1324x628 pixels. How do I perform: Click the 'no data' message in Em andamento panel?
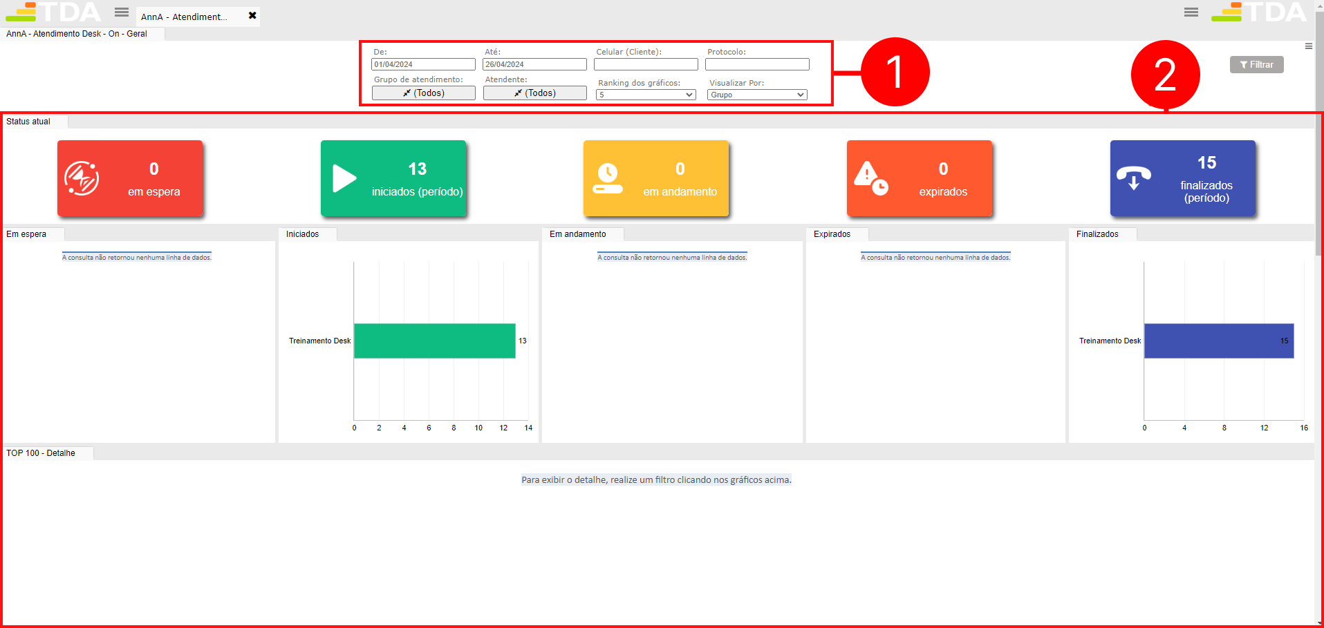672,257
